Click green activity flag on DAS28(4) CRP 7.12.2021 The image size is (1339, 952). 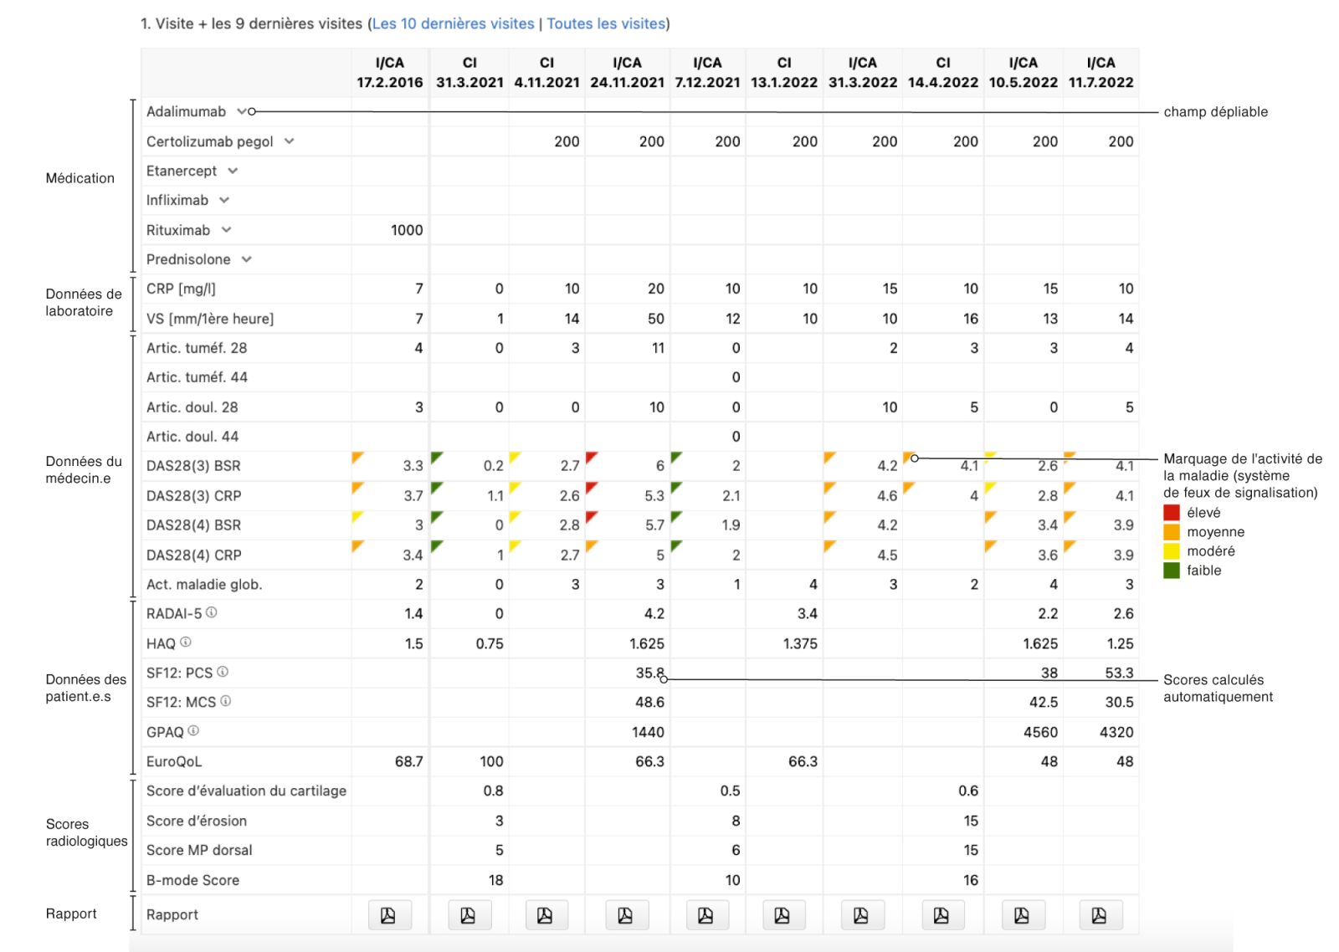675,545
